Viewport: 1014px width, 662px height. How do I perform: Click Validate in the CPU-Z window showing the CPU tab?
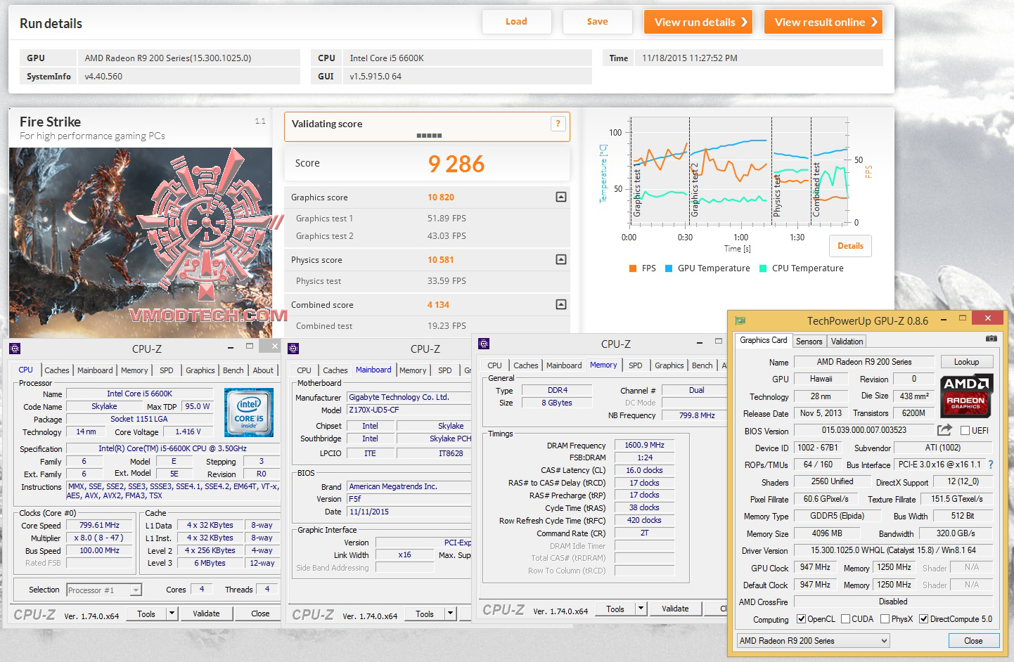point(206,614)
